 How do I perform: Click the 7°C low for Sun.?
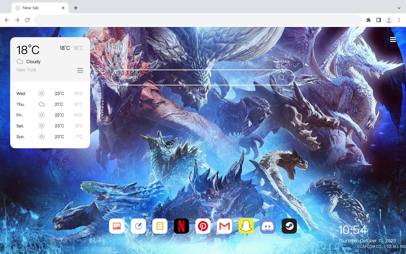point(79,137)
